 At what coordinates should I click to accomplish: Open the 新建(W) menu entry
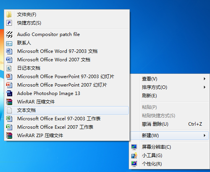169,136
